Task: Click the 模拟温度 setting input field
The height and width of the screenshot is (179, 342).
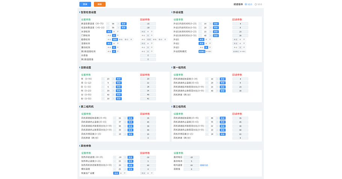Action: [120, 169]
